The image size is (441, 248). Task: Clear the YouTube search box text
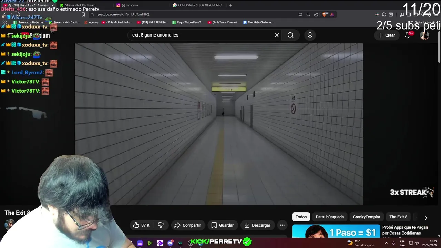[x=277, y=35]
